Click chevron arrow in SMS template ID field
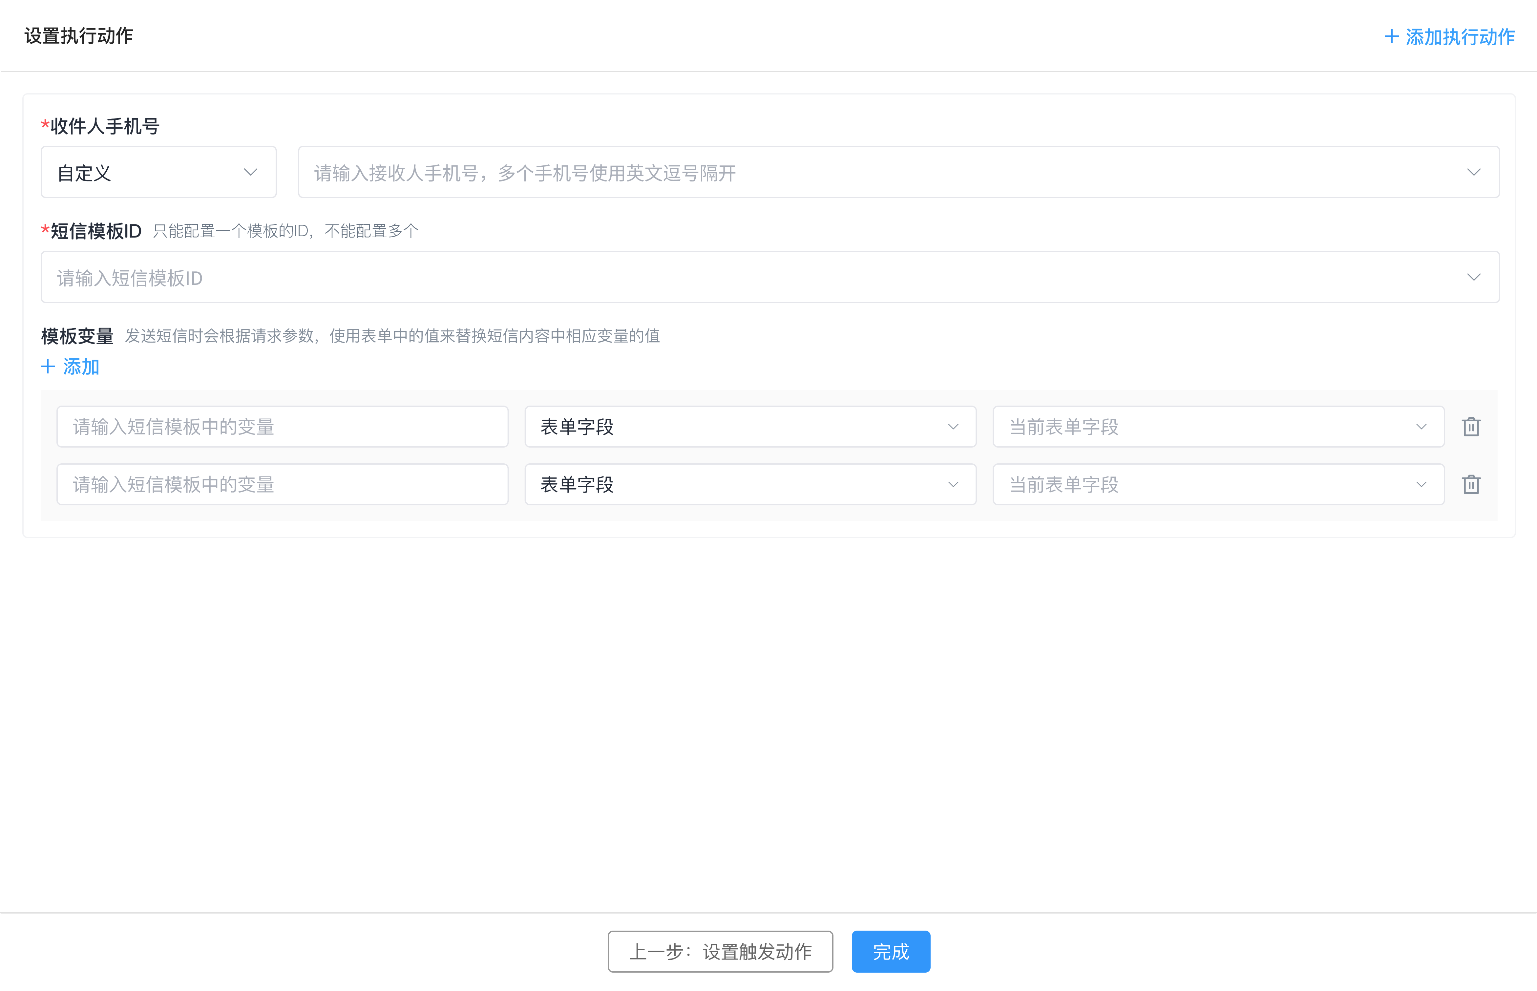The width and height of the screenshot is (1537, 991). 1473,277
